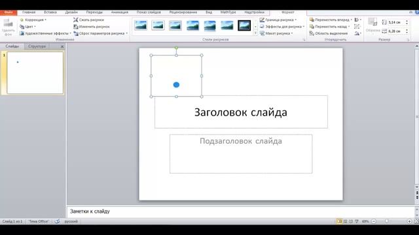Step the height value with its spinner
Image resolution: width=419 pixels, height=235 pixels.
(x=407, y=22)
